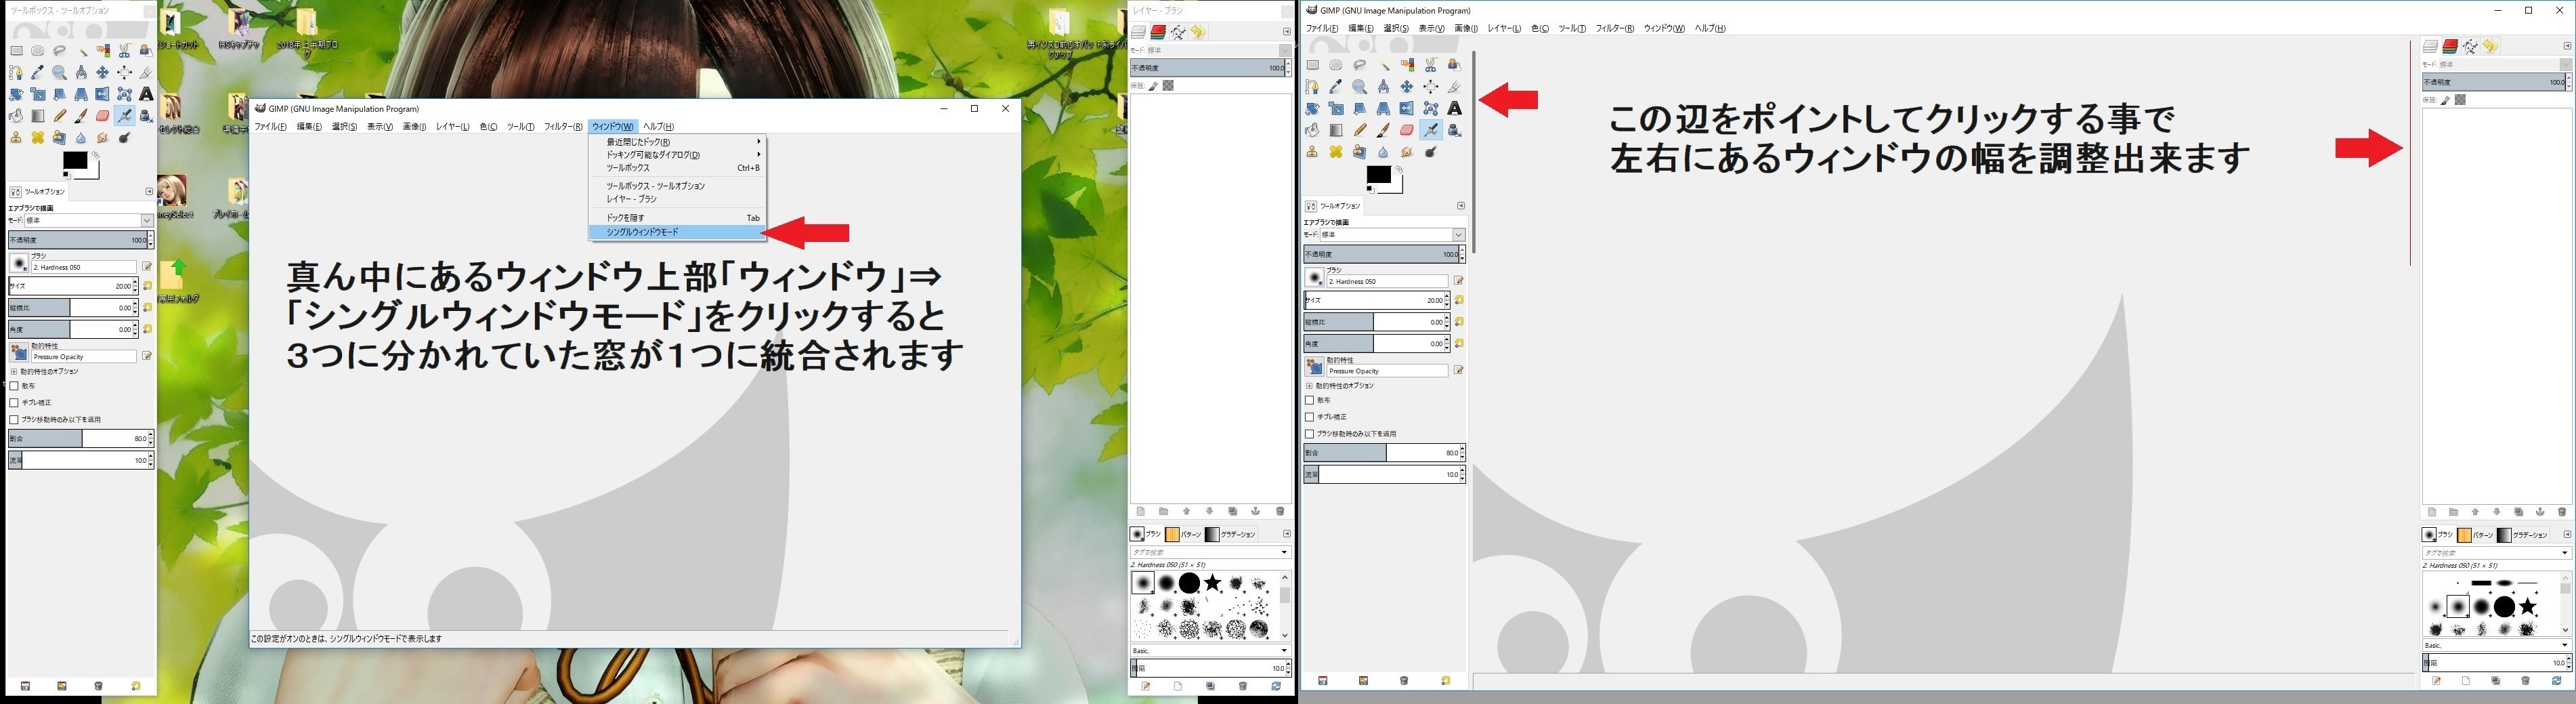Click black foreground color swatch in floating Toolbox
The width and height of the screenshot is (2576, 704).
[75, 160]
